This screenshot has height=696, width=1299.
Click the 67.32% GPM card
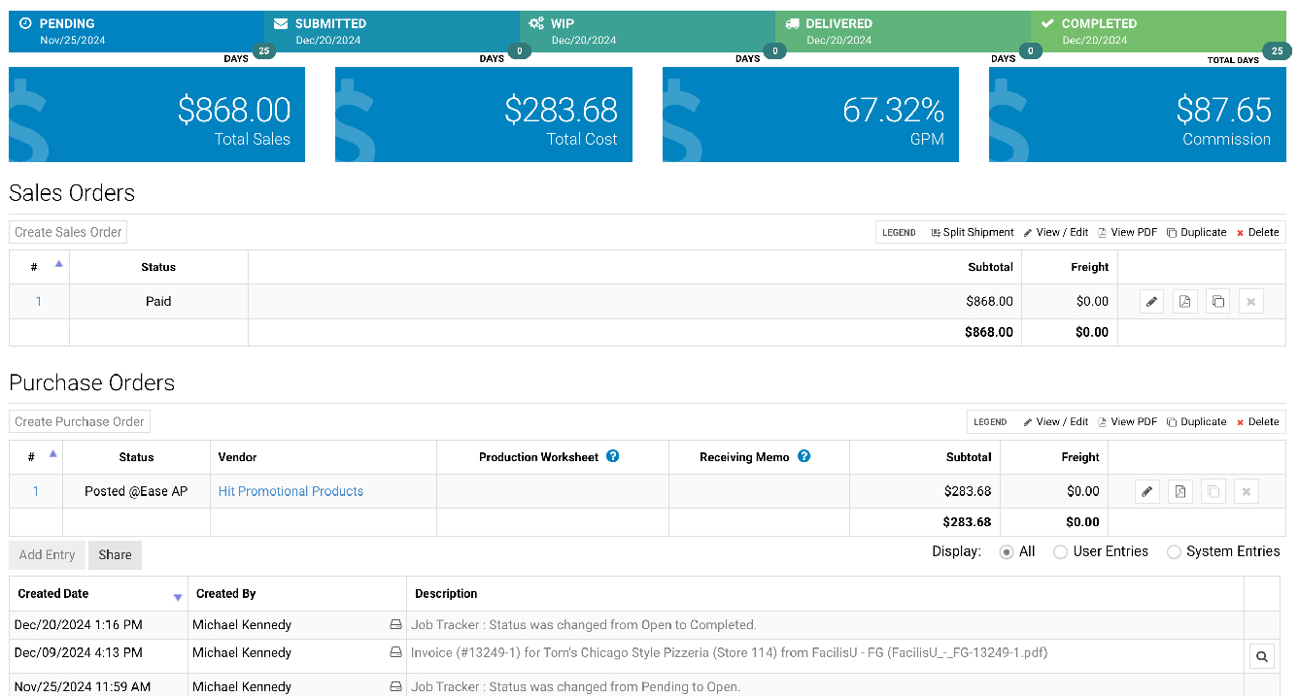click(x=810, y=115)
